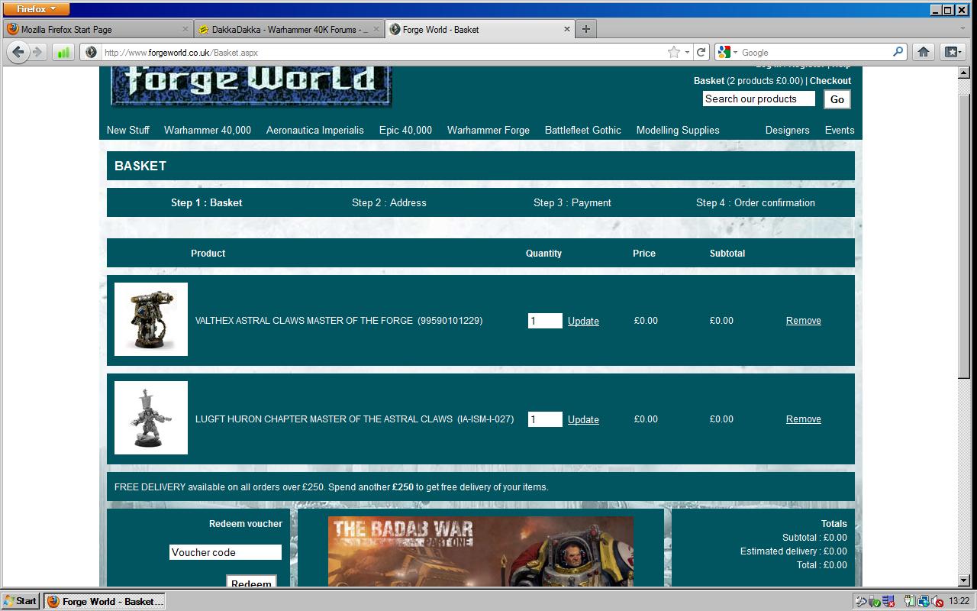977x611 pixels.
Task: Click the Voucher code input field
Action: [225, 552]
